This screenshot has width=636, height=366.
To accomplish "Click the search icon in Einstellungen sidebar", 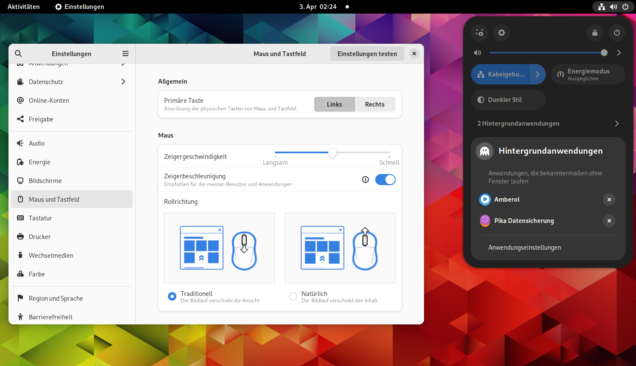I will pos(18,53).
